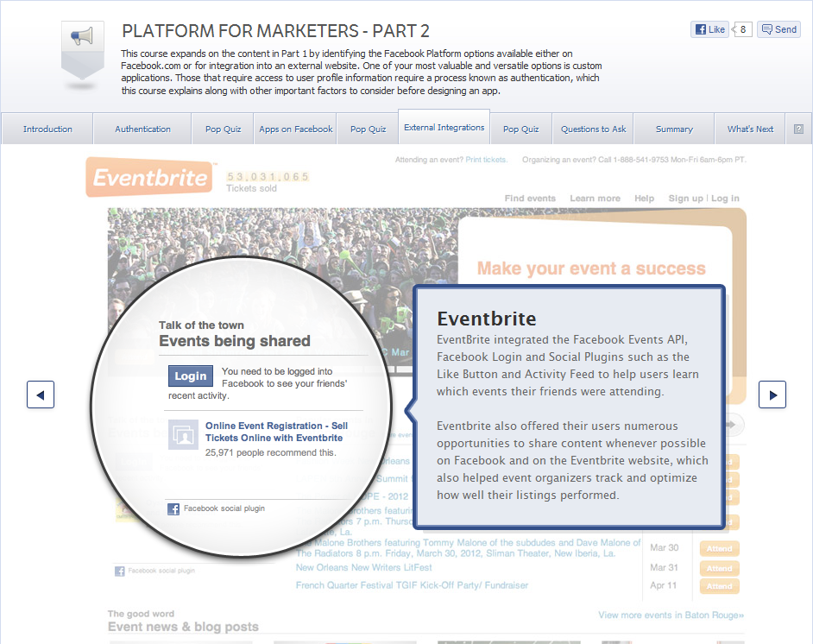Open the Pop Quiz tab after External Integrations

click(520, 129)
